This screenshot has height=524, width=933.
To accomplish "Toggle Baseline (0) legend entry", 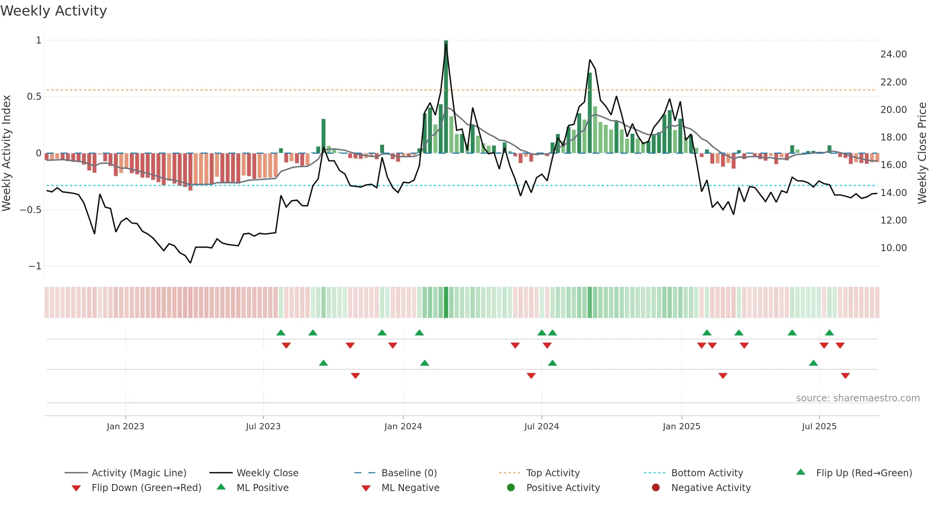I will pos(396,473).
